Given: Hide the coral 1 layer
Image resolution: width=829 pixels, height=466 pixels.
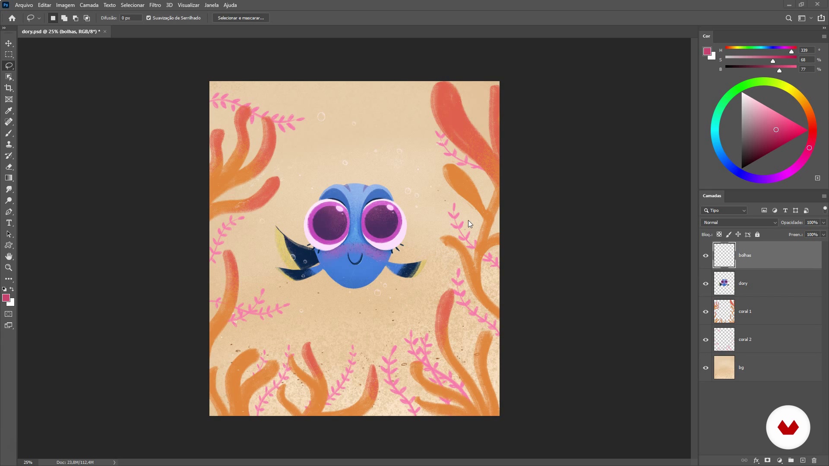Looking at the screenshot, I should click(x=706, y=312).
